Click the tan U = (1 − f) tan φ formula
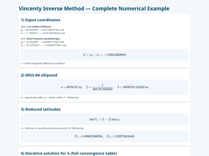This screenshot has width=209, height=156. pos(104,119)
